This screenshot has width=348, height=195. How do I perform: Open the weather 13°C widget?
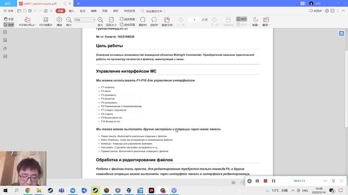[277, 190]
